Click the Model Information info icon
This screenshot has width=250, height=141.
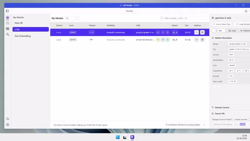click(212, 38)
